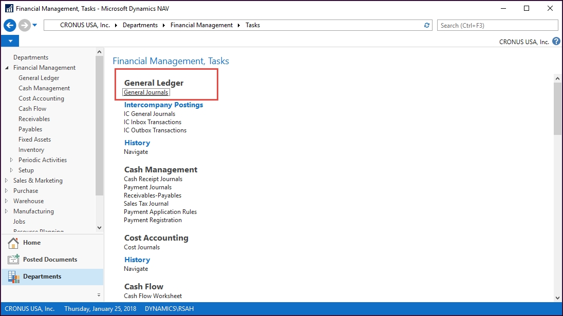Select Cash Flow in navigation tree
The width and height of the screenshot is (563, 316).
[x=32, y=109]
